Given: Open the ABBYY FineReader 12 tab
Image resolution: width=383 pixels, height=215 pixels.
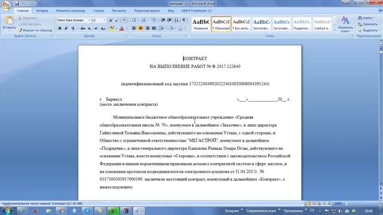Looking at the screenshot, I should coord(196,11).
